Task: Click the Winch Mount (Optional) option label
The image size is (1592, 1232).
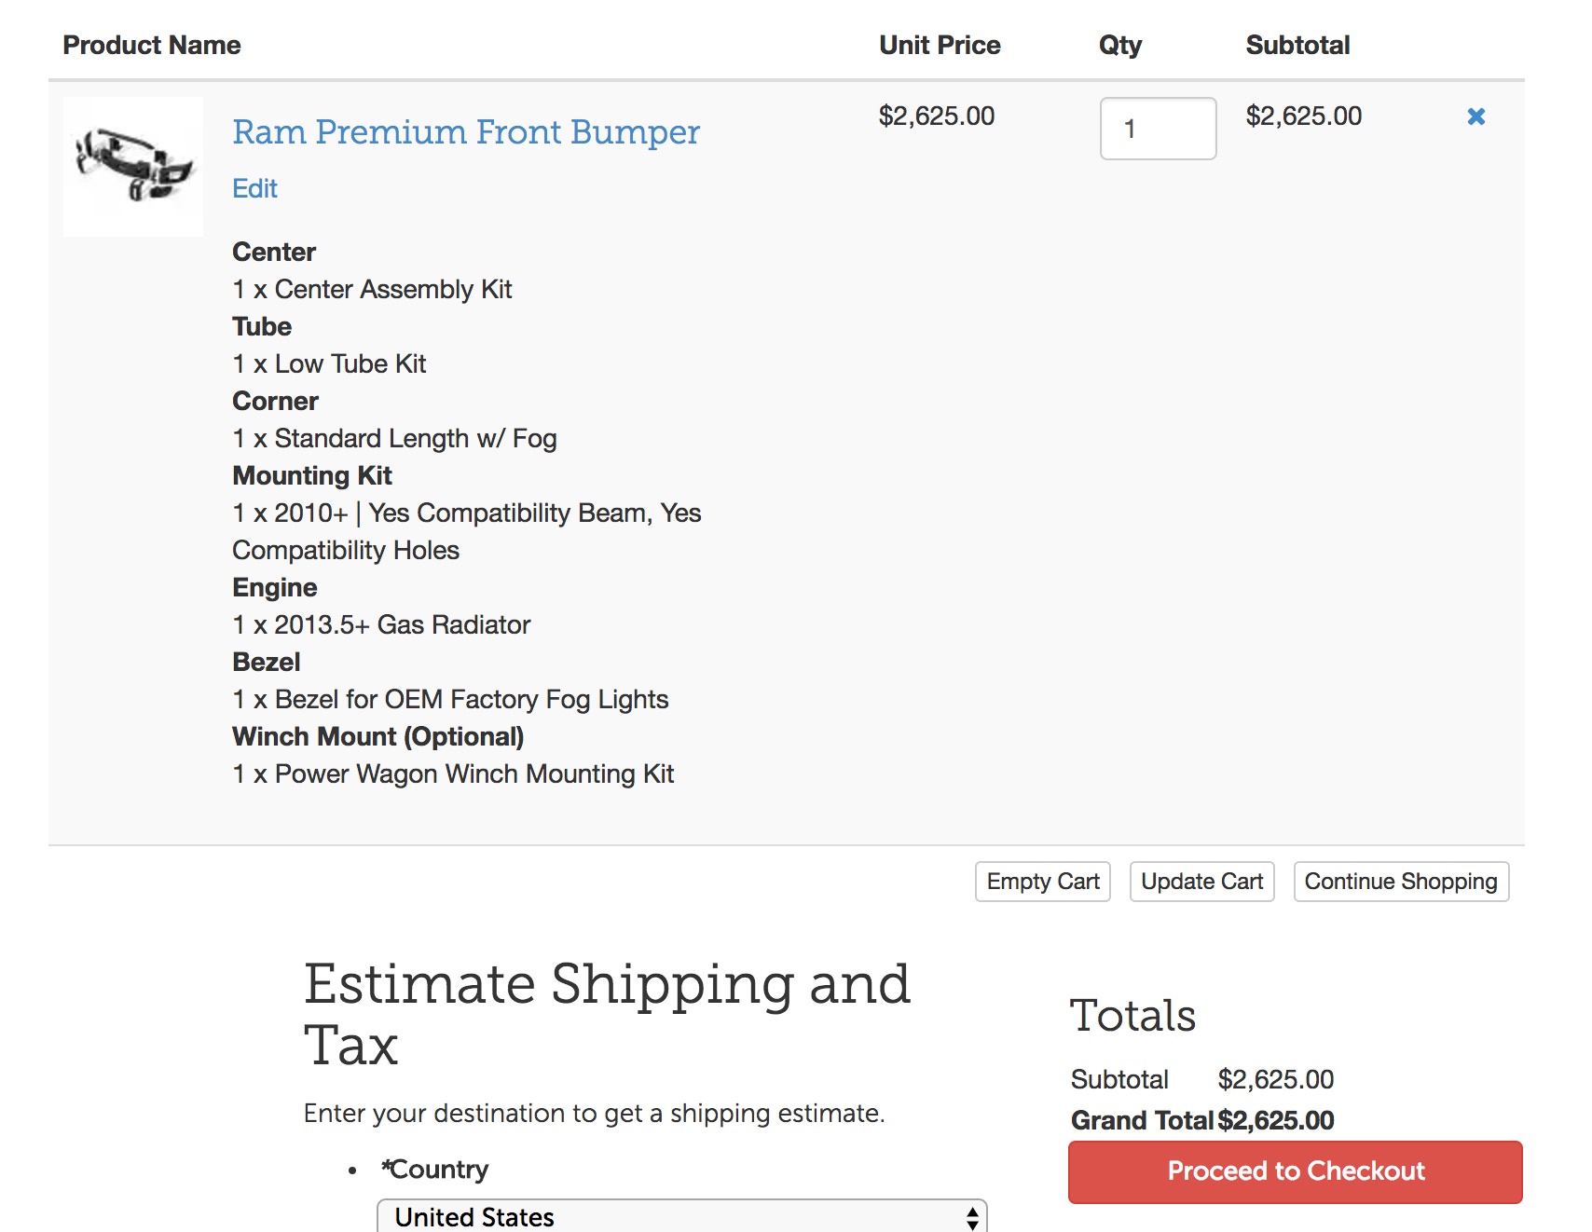Action: (377, 736)
